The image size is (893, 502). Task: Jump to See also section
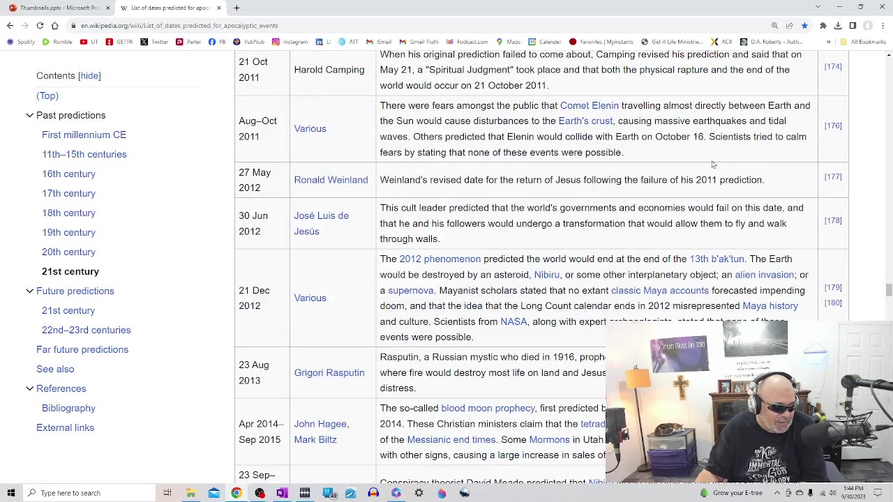(x=55, y=369)
